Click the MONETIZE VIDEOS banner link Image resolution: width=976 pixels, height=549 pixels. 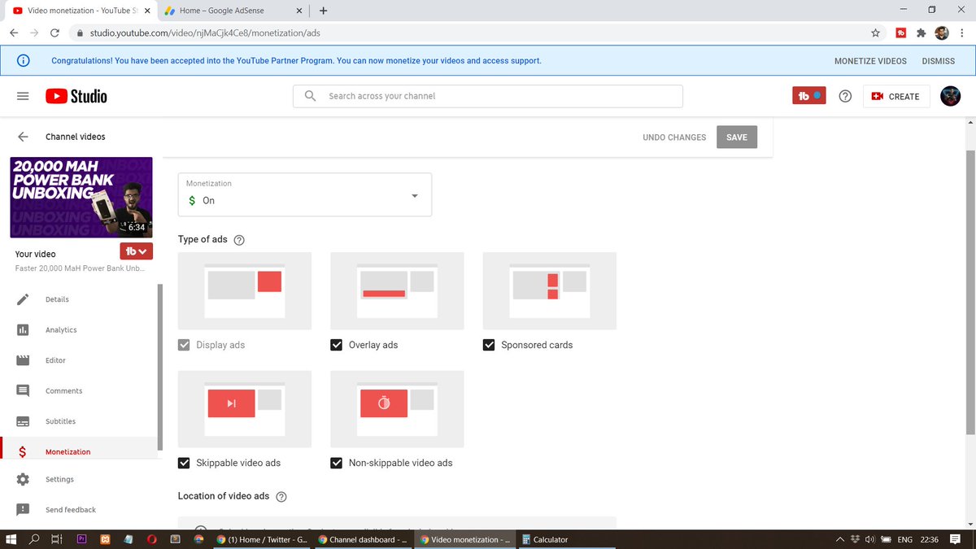870,61
